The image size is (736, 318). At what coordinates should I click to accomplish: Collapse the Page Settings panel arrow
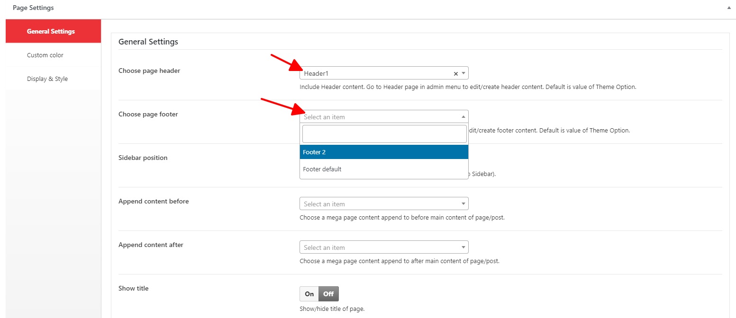point(728,8)
